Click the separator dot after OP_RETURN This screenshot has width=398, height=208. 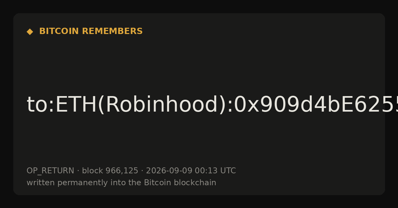click(78, 171)
